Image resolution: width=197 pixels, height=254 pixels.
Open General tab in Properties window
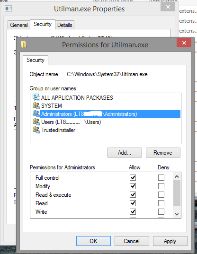tap(19, 25)
